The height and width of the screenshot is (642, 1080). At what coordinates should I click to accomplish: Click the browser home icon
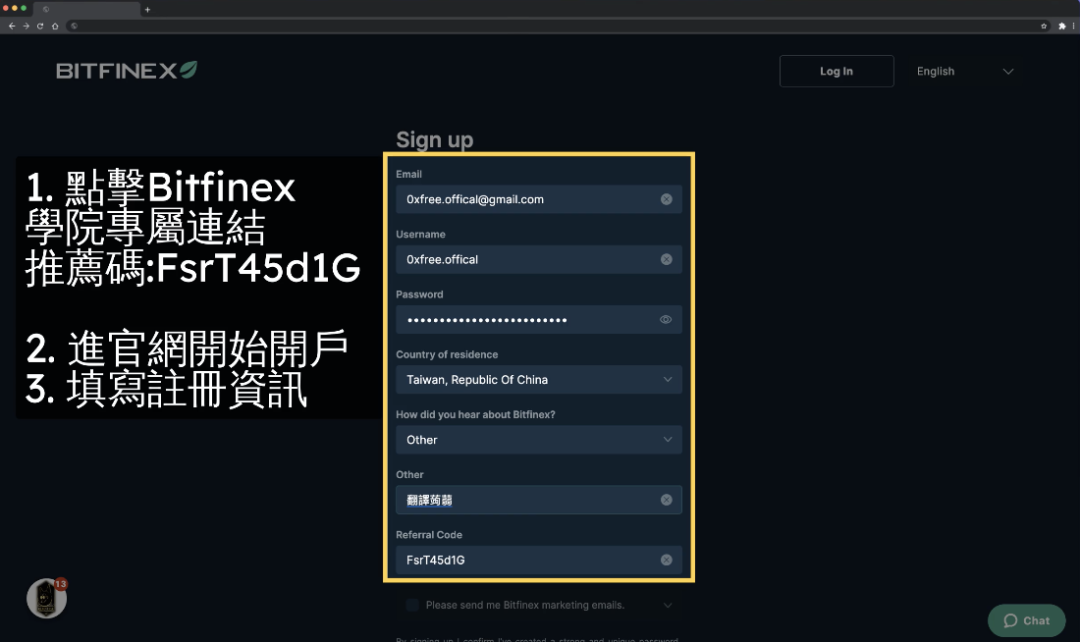55,27
